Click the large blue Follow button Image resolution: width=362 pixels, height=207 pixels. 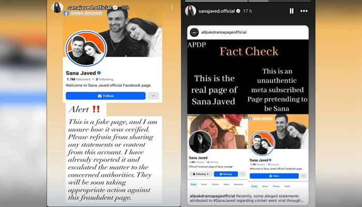click(x=105, y=96)
